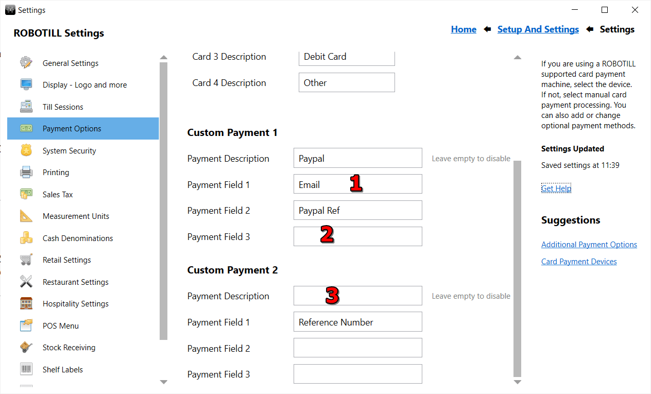Click the Measurement Units ruler icon

[x=26, y=216]
